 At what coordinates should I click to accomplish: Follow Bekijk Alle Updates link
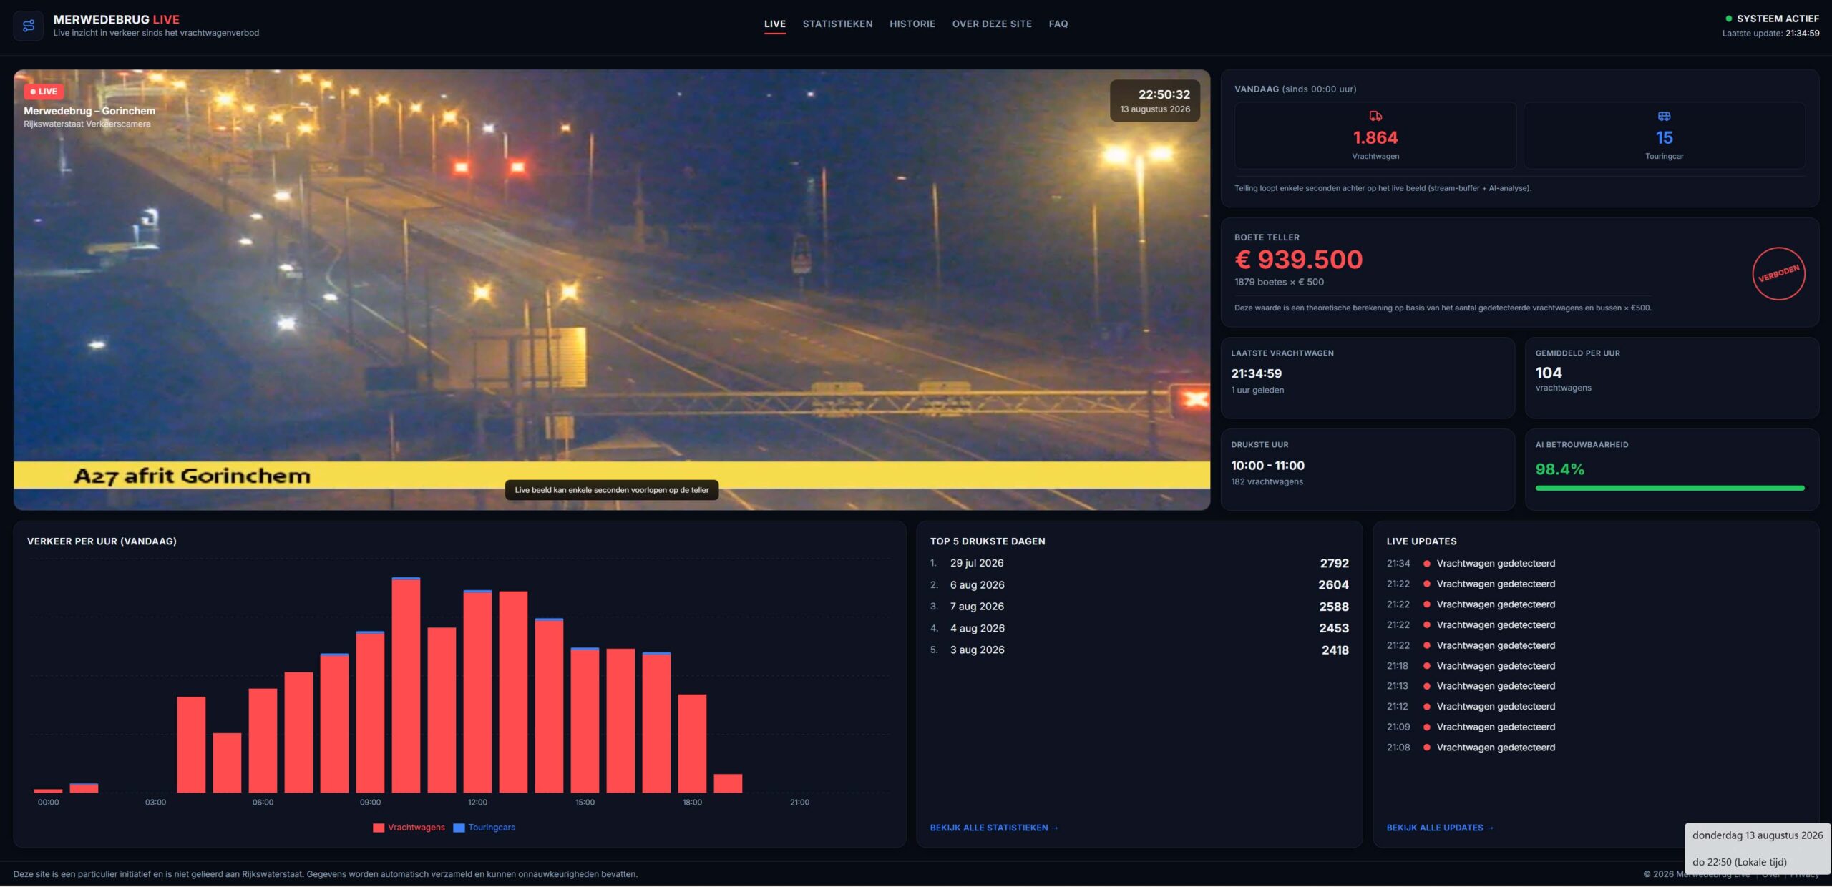coord(1440,828)
